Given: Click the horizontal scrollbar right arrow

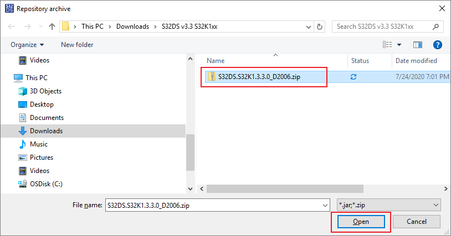Looking at the screenshot, I should (x=446, y=188).
